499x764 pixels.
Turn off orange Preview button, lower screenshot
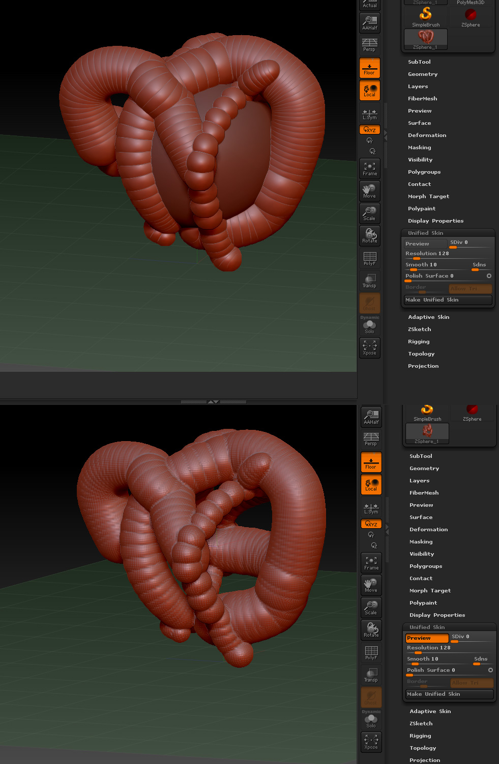point(427,638)
